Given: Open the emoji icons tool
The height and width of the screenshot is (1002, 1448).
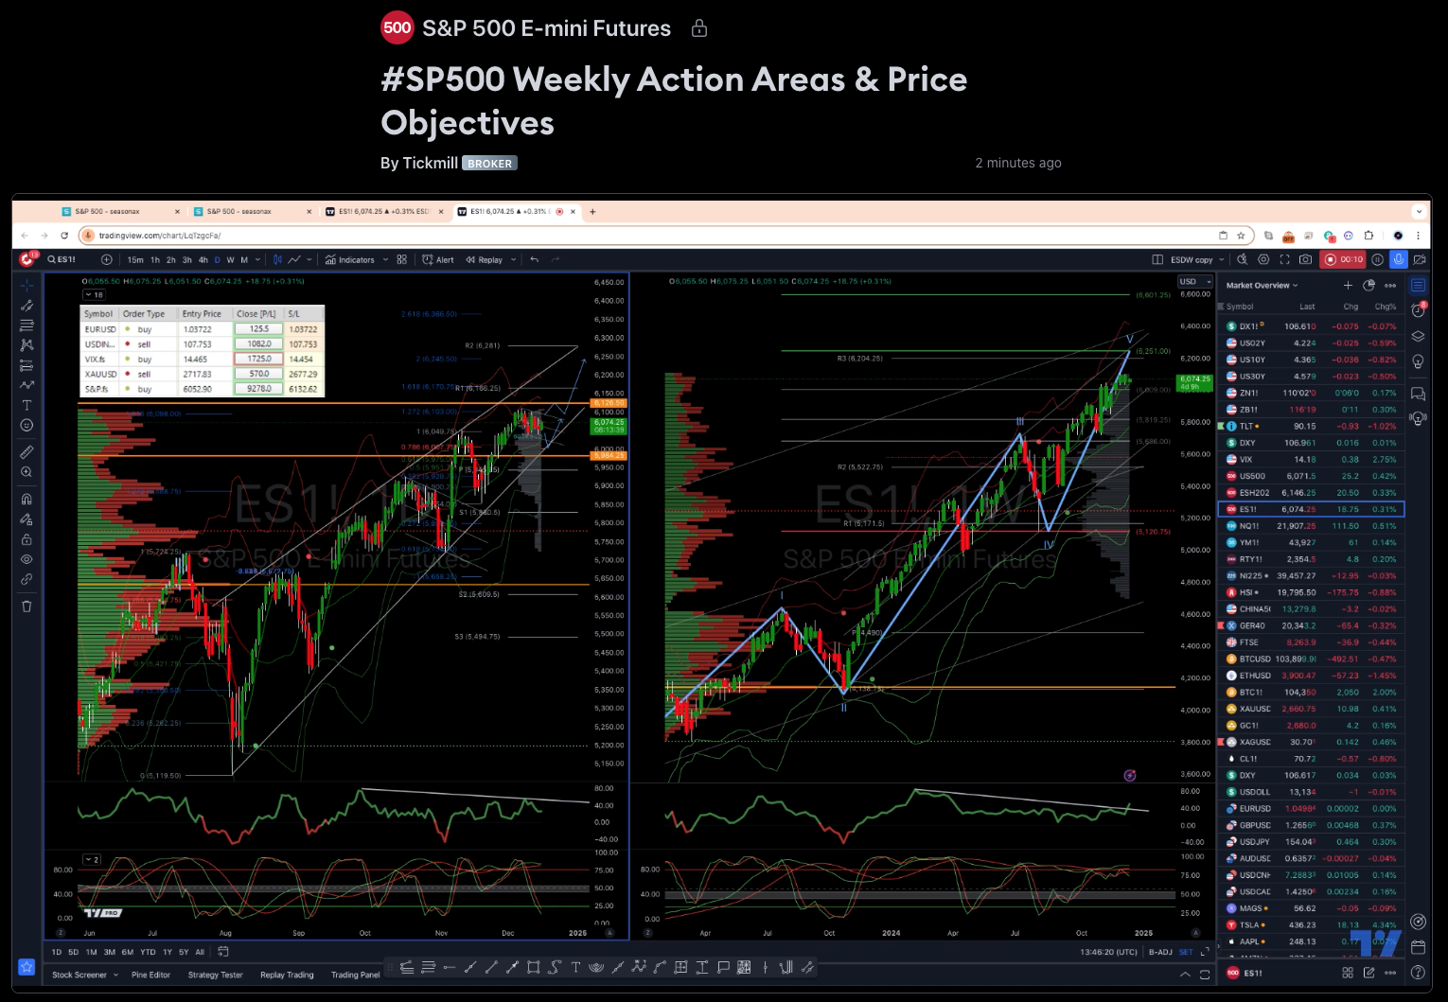Looking at the screenshot, I should 26,425.
